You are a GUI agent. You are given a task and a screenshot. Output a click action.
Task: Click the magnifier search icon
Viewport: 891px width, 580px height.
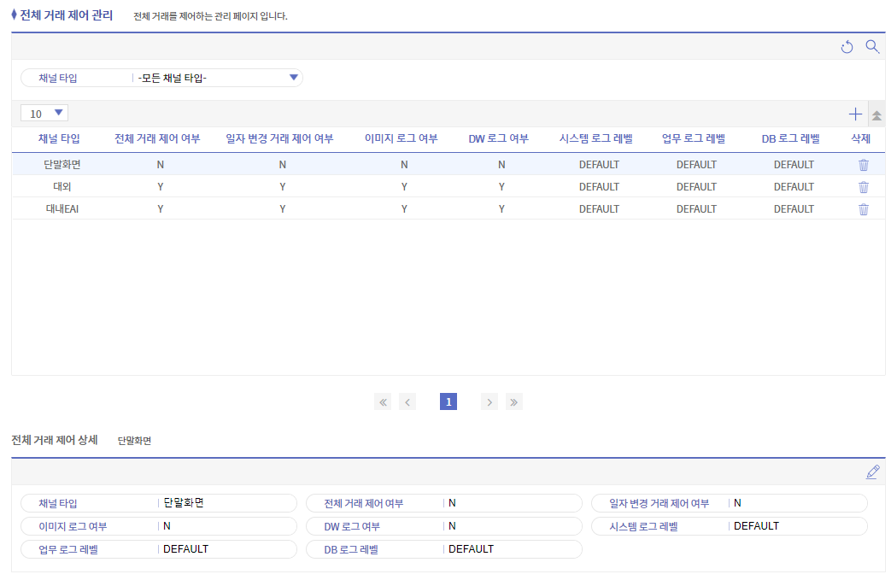[x=872, y=47]
